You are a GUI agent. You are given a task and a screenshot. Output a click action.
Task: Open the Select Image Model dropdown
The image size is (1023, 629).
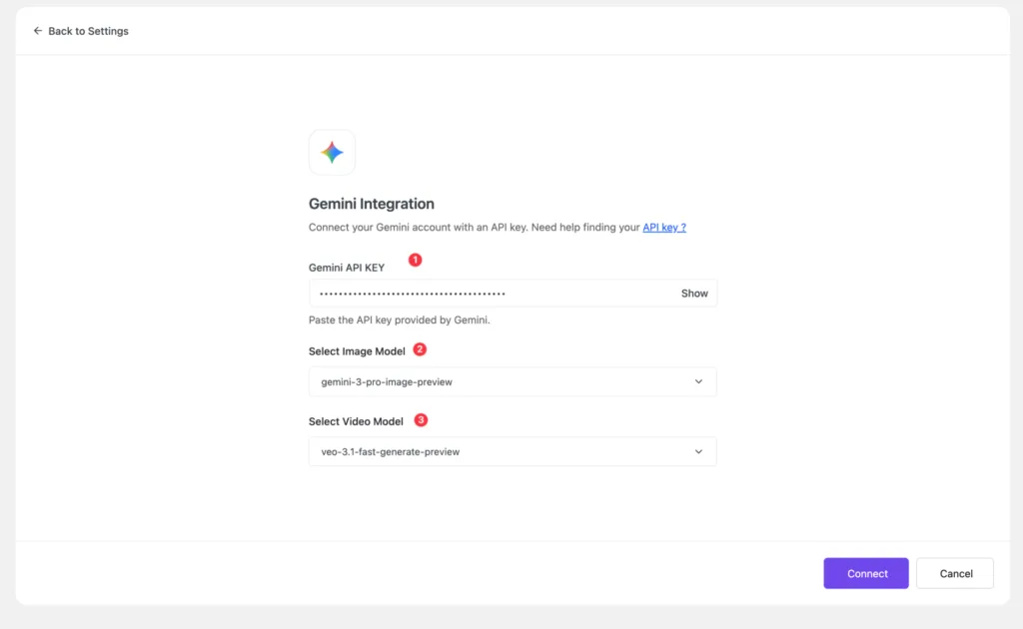[512, 381]
